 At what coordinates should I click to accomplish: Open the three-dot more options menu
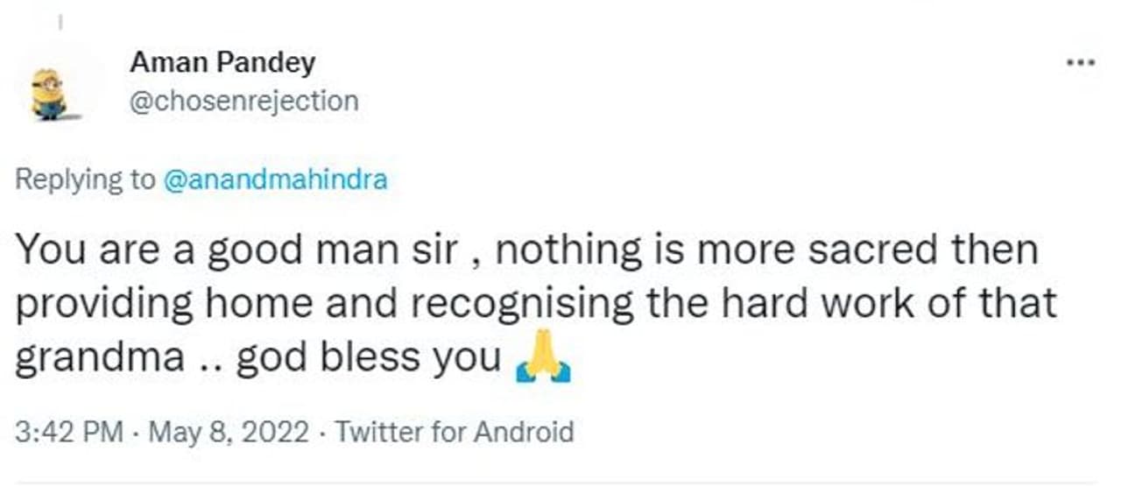coord(1081,63)
